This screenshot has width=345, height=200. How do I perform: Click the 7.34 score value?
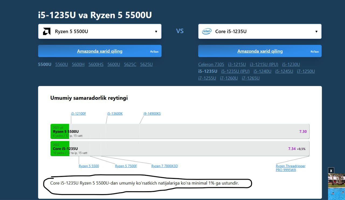click(x=292, y=149)
